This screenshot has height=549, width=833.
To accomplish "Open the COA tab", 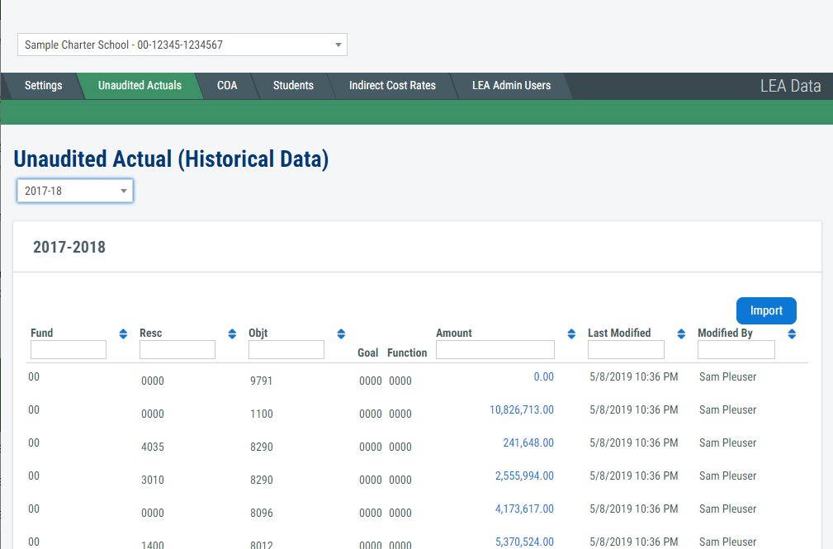I will pos(227,86).
